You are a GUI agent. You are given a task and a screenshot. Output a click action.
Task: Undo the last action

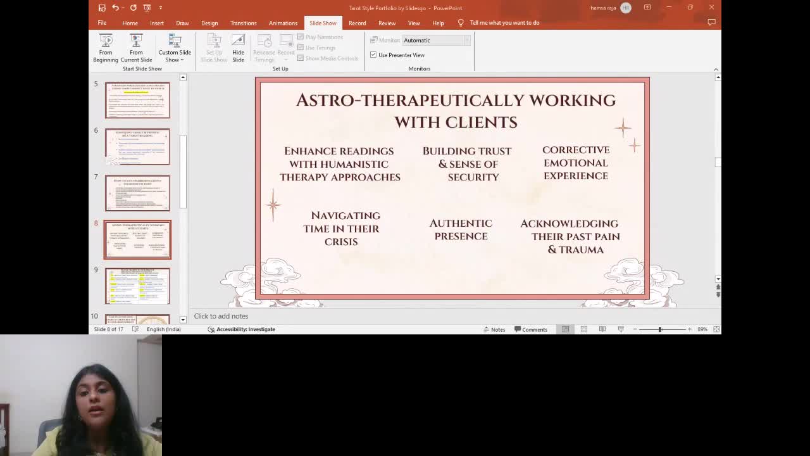pyautogui.click(x=115, y=8)
